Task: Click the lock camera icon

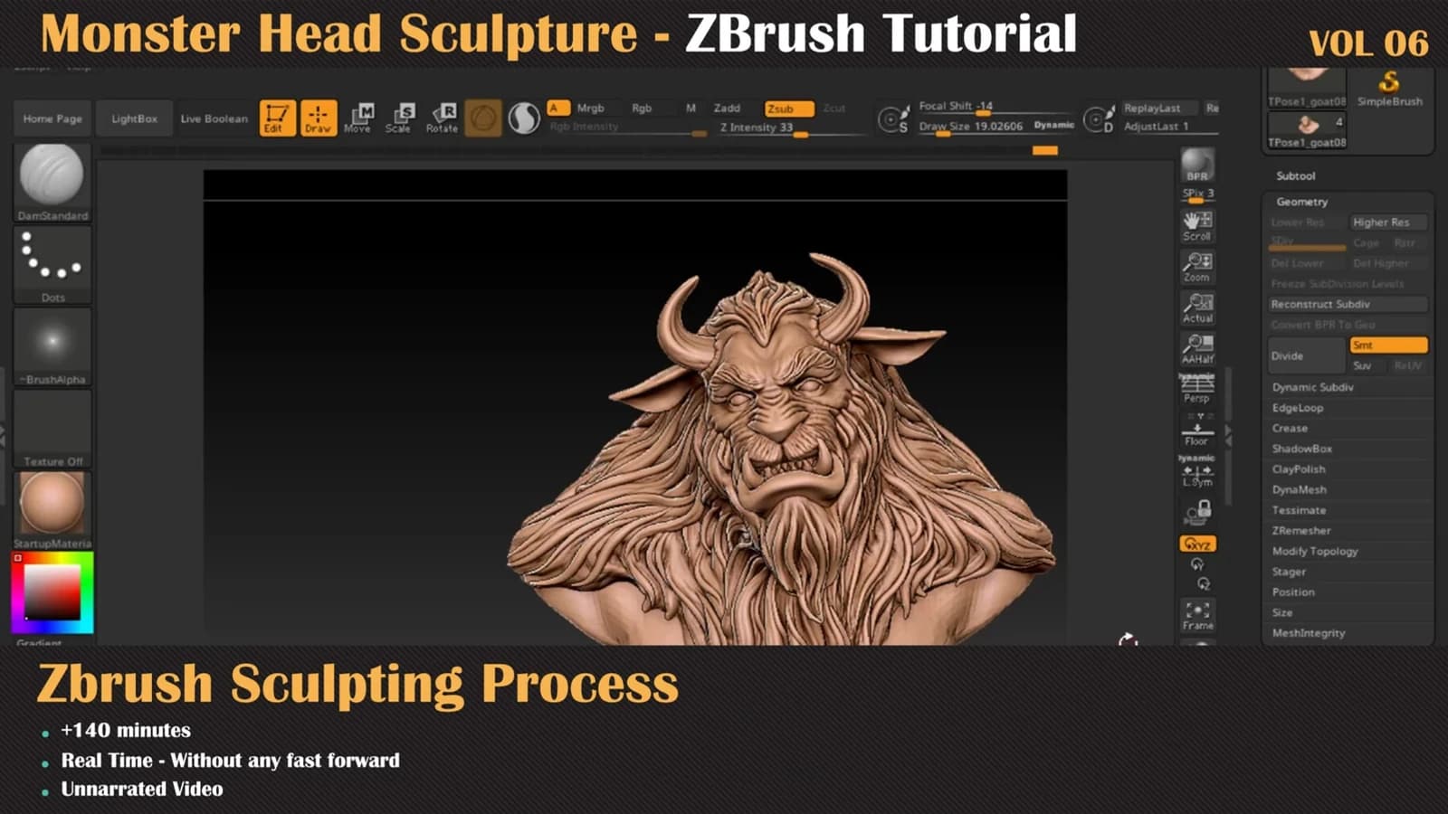Action: coord(1199,513)
